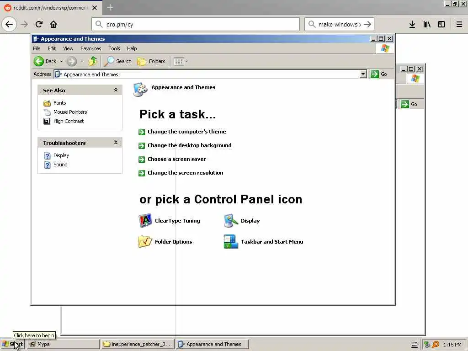Click the Go arrow in the background window
This screenshot has height=351, width=468.
(405, 104)
